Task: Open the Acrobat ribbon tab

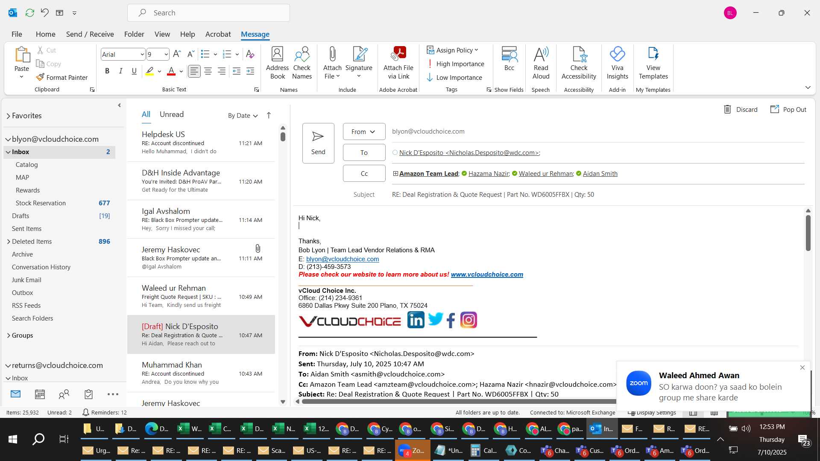Action: tap(218, 34)
